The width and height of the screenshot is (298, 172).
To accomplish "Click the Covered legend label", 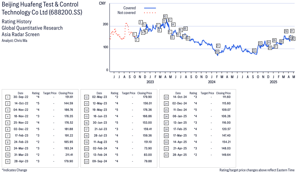I will [x=129, y=8].
